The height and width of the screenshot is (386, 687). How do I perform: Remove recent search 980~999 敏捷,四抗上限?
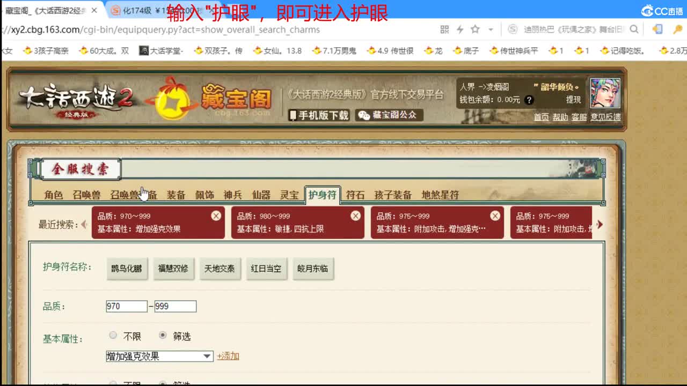[x=355, y=216]
